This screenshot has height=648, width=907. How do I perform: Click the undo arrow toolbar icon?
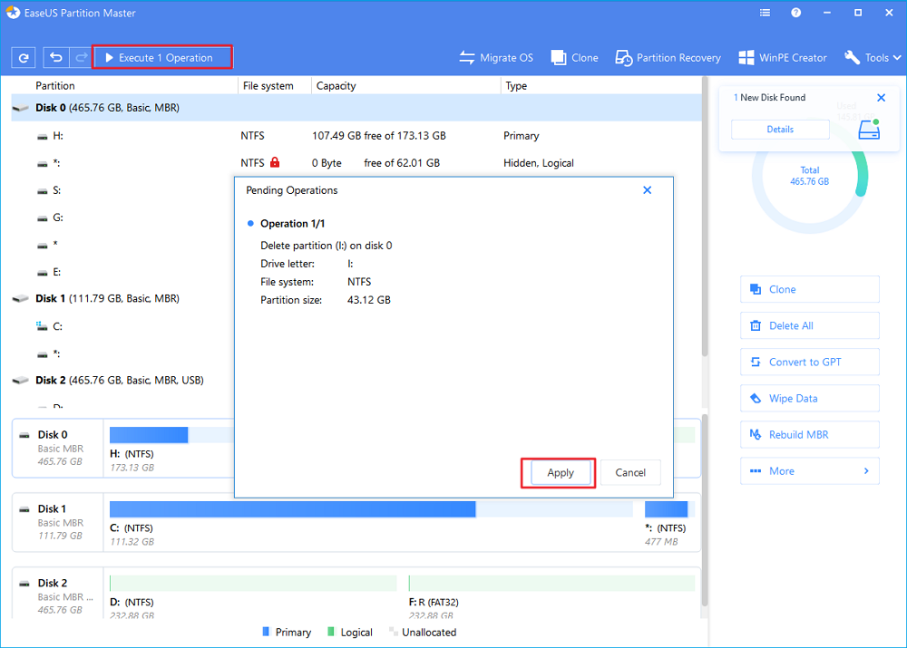(56, 58)
